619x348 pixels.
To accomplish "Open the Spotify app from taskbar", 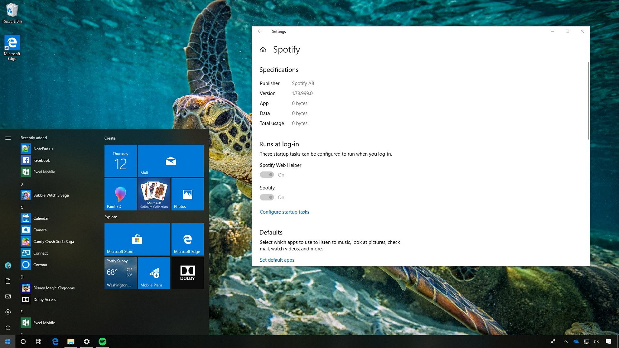I will tap(102, 341).
